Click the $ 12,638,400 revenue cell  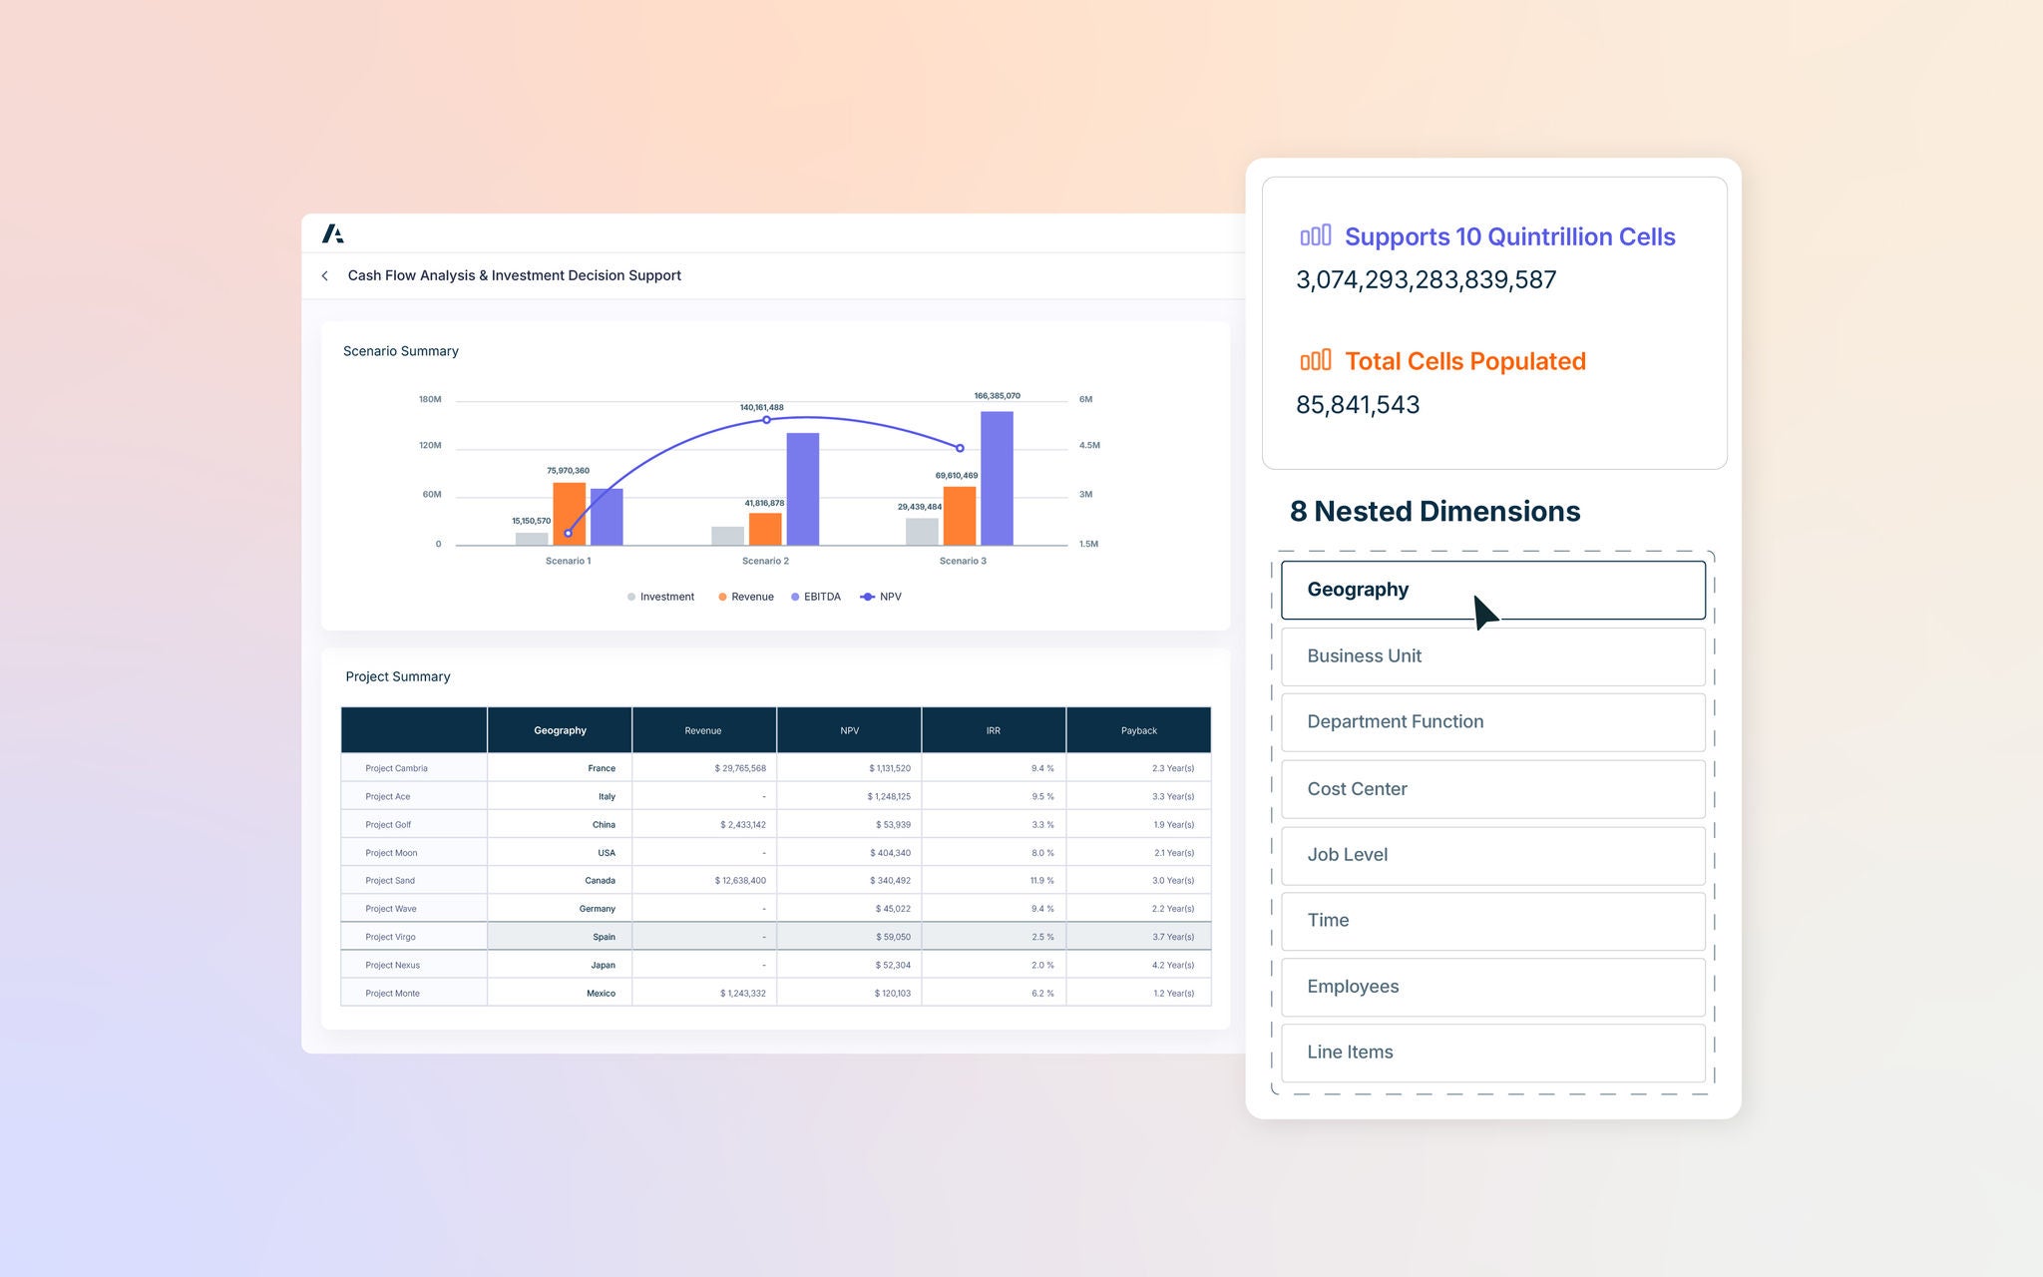(704, 881)
